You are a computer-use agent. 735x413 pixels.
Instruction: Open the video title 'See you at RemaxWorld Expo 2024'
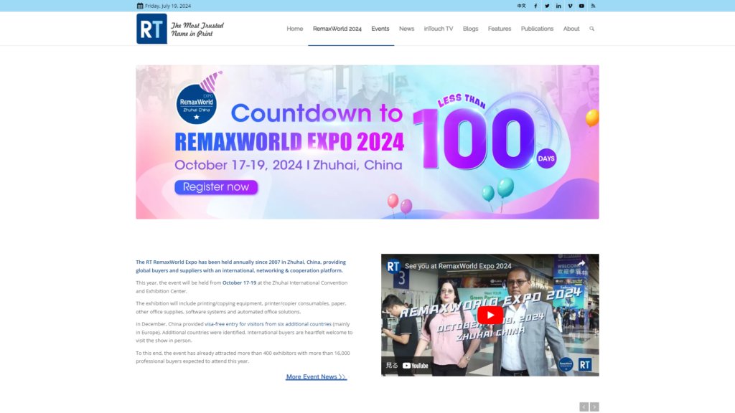458,266
